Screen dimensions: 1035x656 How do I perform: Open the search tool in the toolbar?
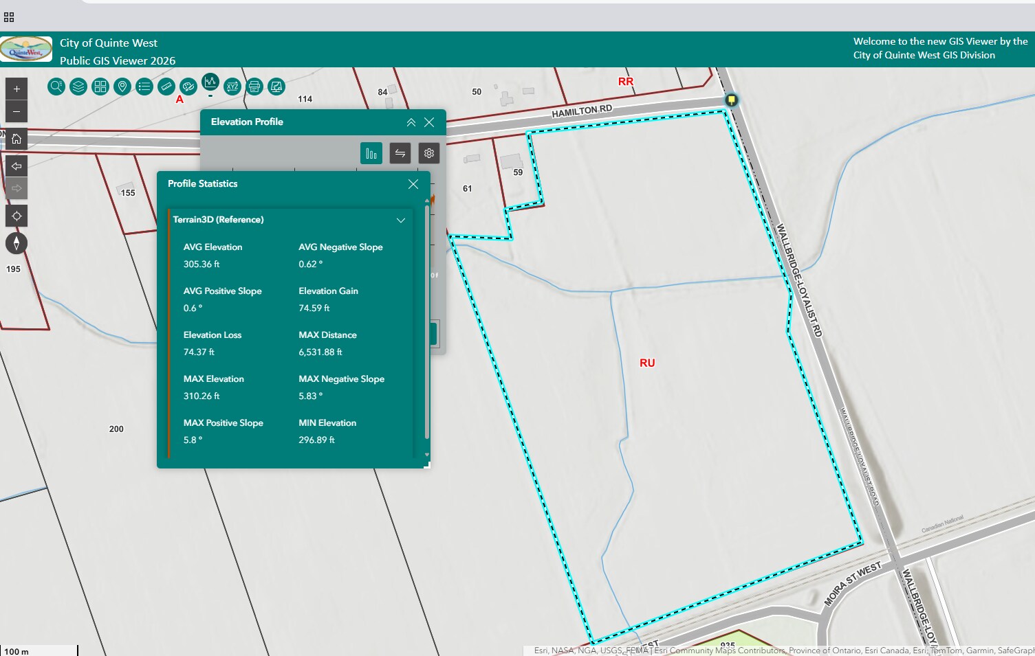(x=56, y=87)
